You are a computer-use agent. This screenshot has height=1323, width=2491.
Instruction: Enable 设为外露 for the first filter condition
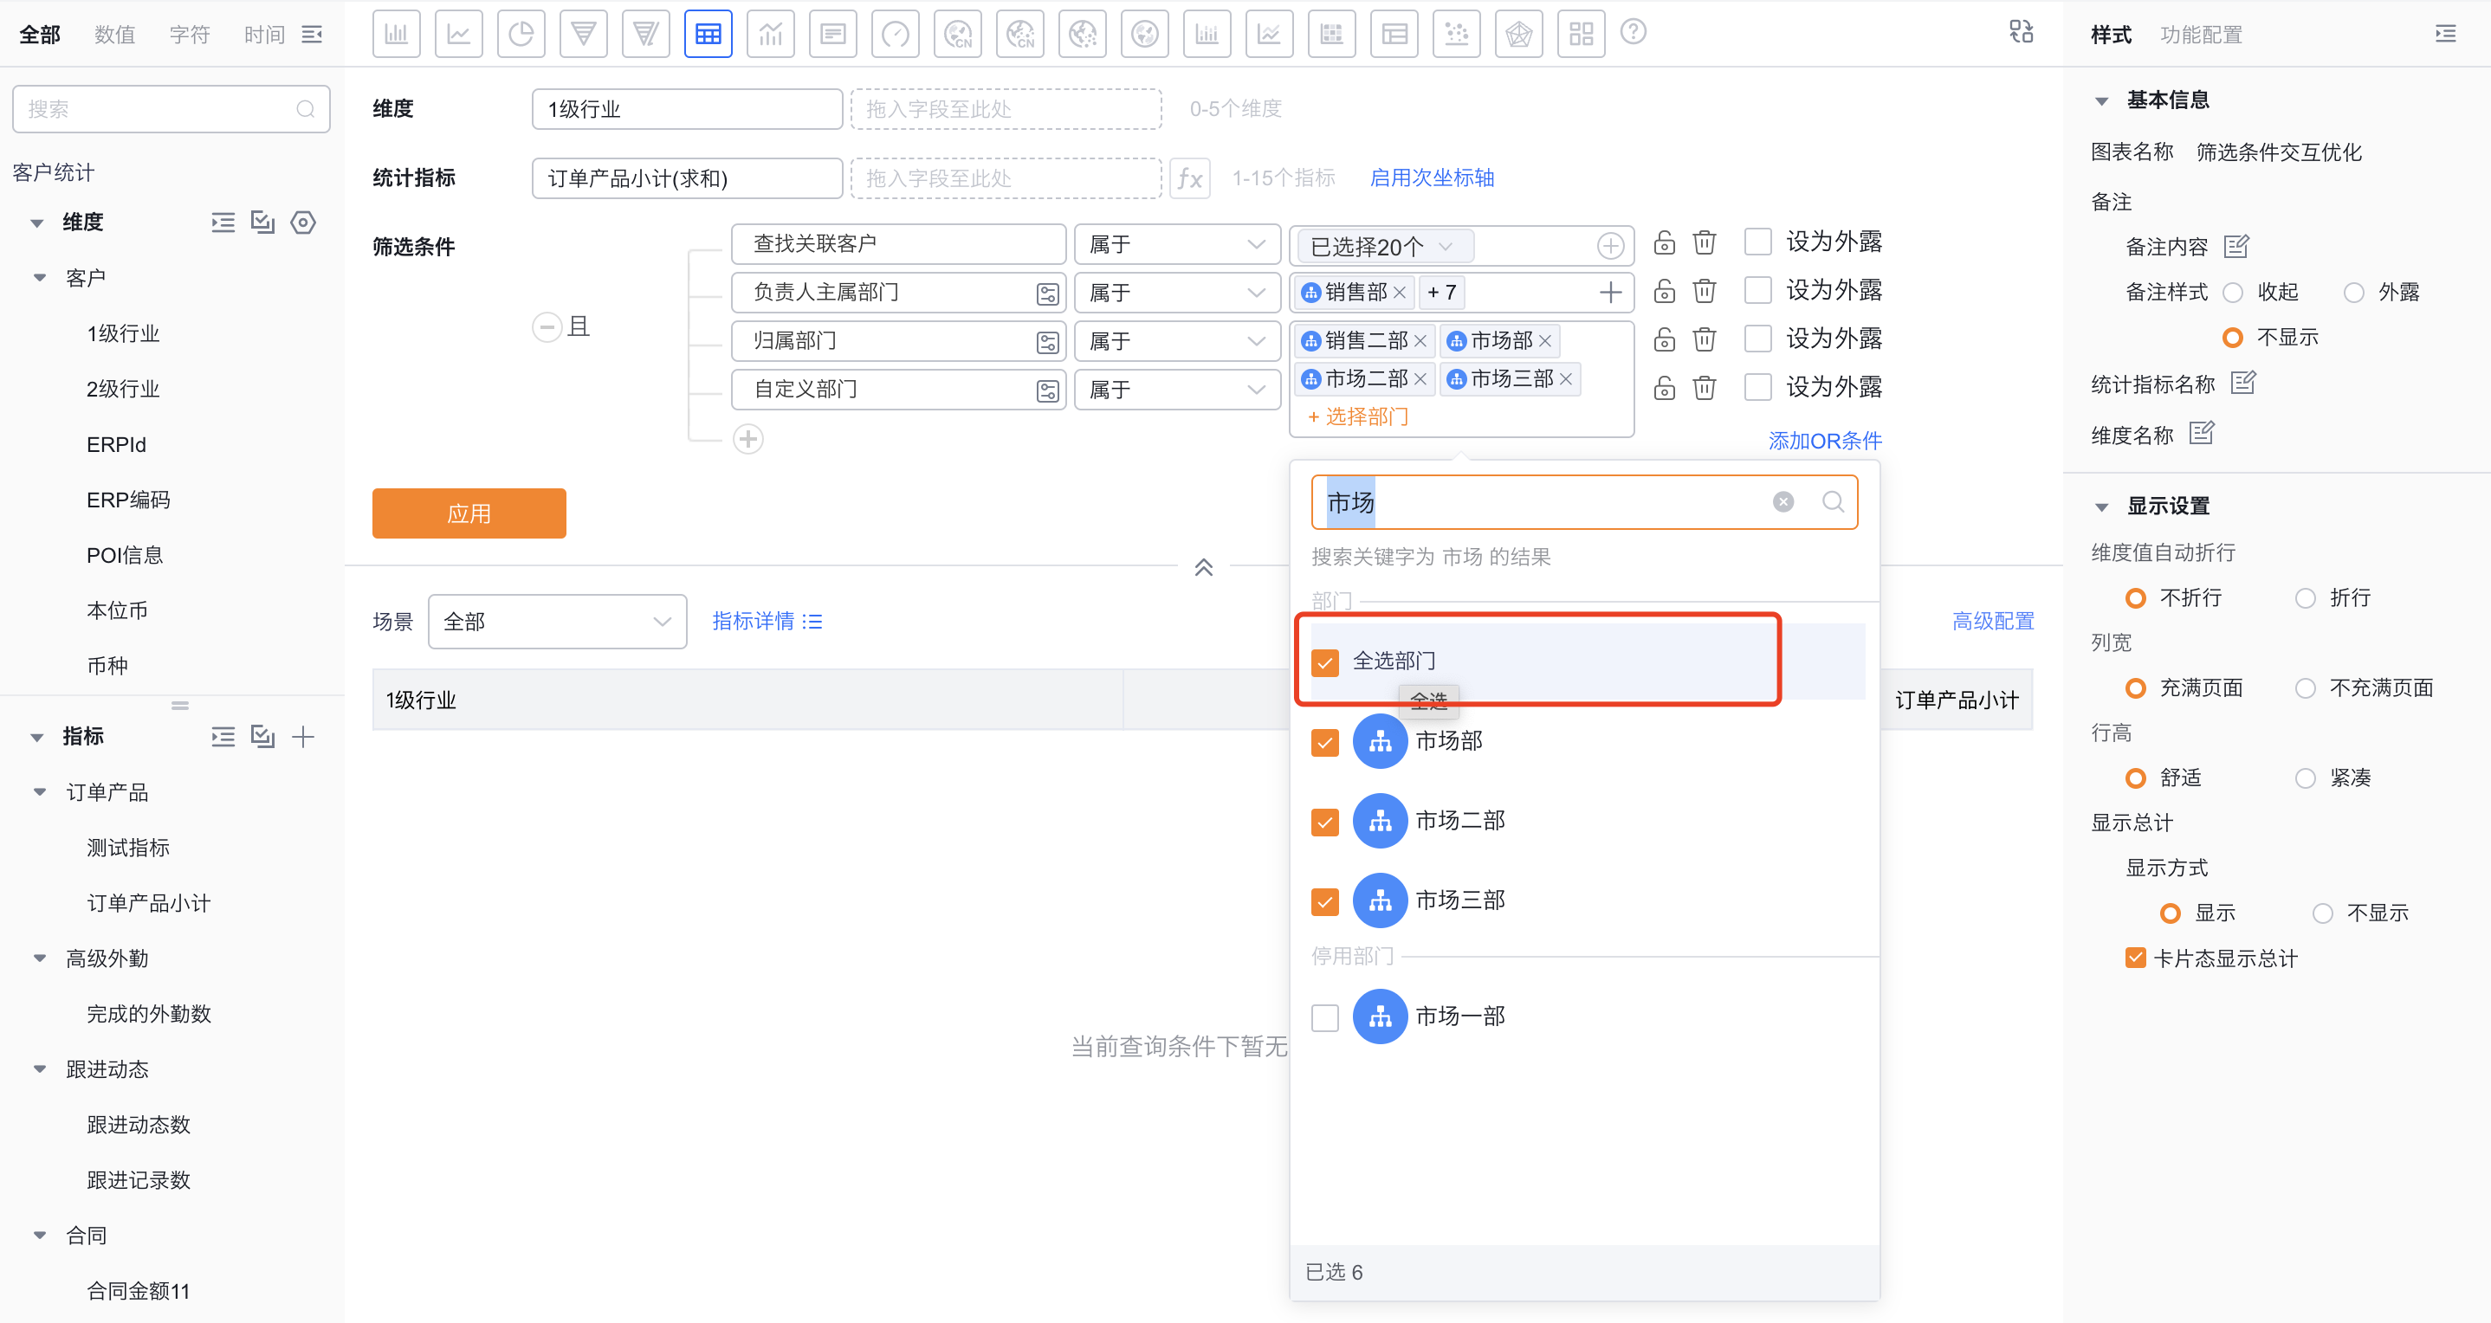[x=1758, y=241]
